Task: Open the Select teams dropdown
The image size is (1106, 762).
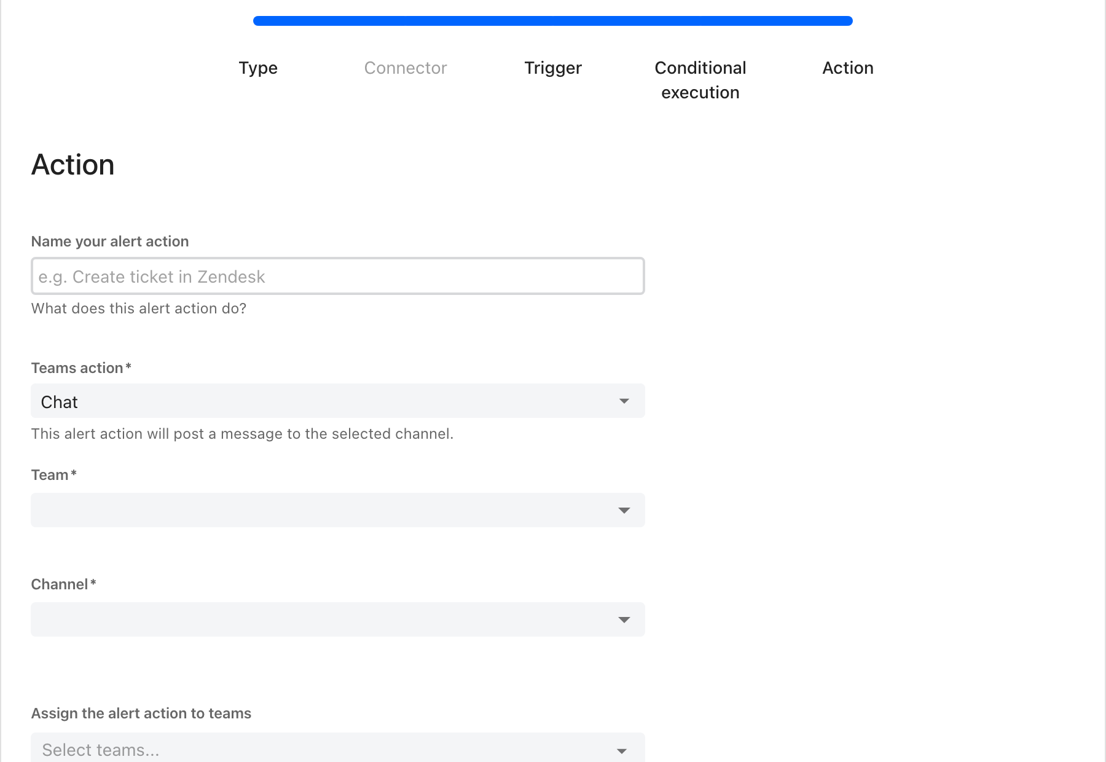Action: click(x=338, y=748)
